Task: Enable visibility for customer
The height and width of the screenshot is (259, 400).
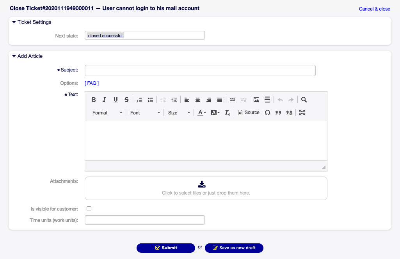Action: 89,209
